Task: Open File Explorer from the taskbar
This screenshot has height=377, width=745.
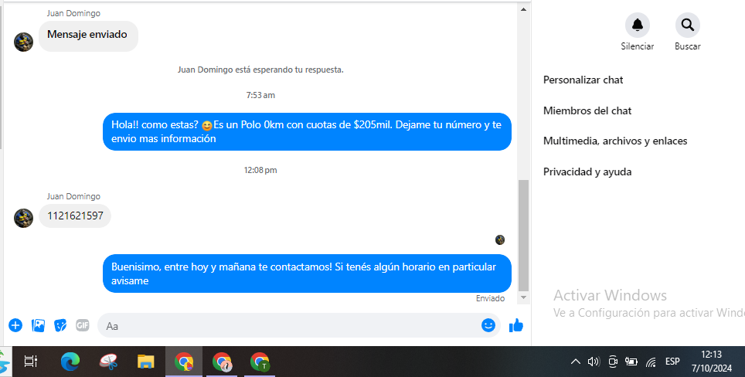Action: pos(145,361)
